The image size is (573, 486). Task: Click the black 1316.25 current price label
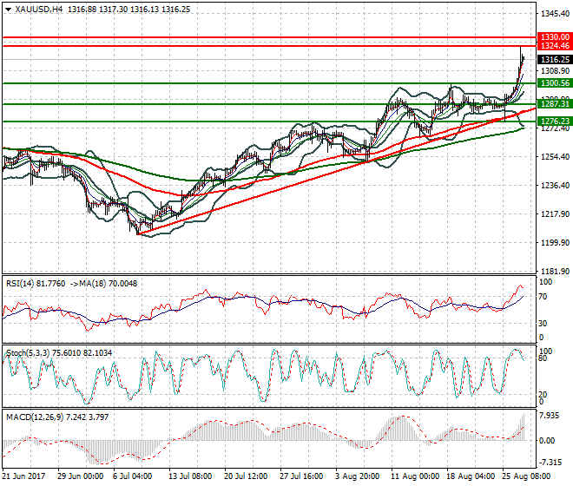(555, 60)
